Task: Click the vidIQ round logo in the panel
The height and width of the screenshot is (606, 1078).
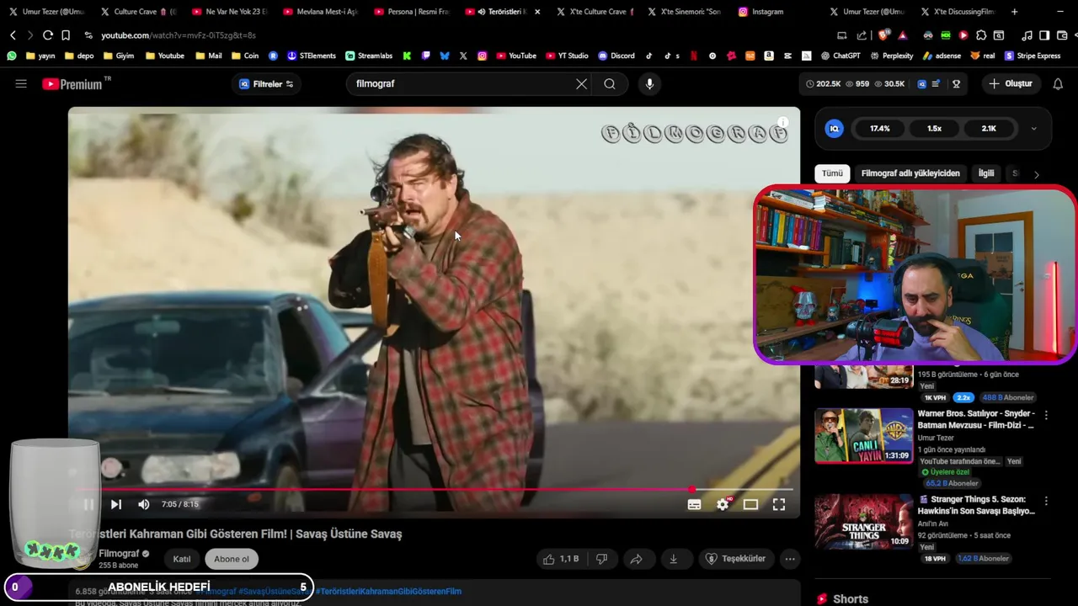Action: pos(835,129)
